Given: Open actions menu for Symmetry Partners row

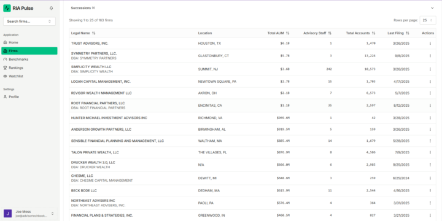Looking at the screenshot, I should (430, 56).
